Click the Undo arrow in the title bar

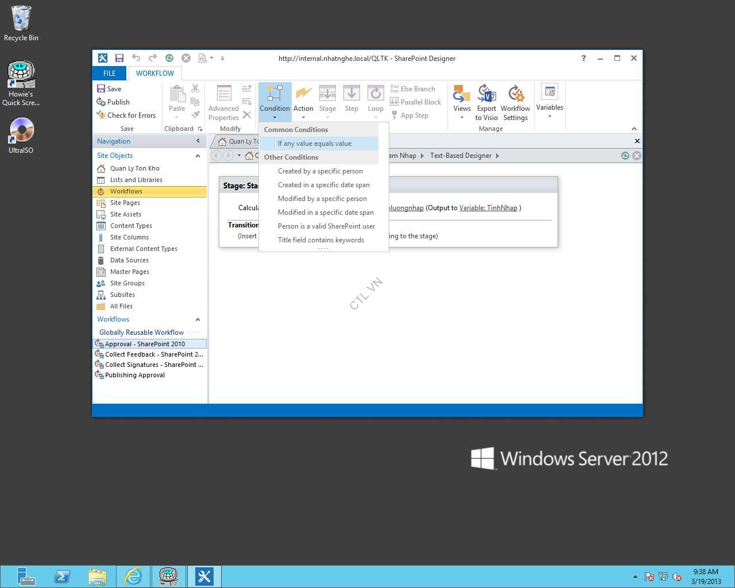tap(136, 58)
